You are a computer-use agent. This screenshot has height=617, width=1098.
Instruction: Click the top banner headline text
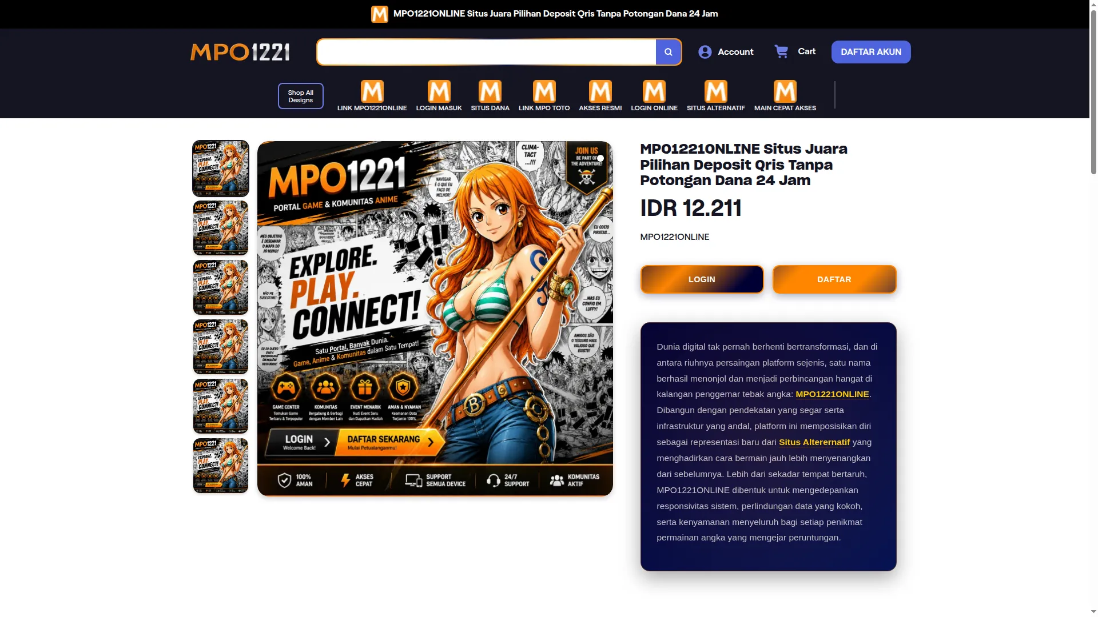coord(555,14)
